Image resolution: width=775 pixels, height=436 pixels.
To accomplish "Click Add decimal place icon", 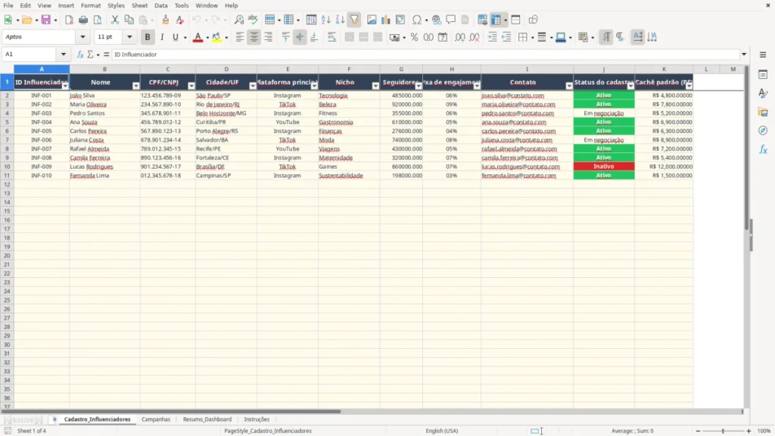I will point(460,37).
